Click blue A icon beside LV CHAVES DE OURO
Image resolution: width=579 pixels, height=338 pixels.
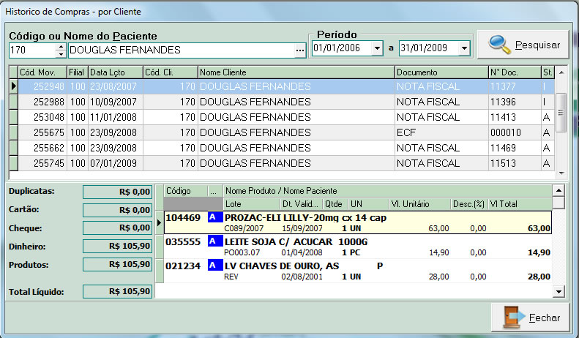coord(215,266)
